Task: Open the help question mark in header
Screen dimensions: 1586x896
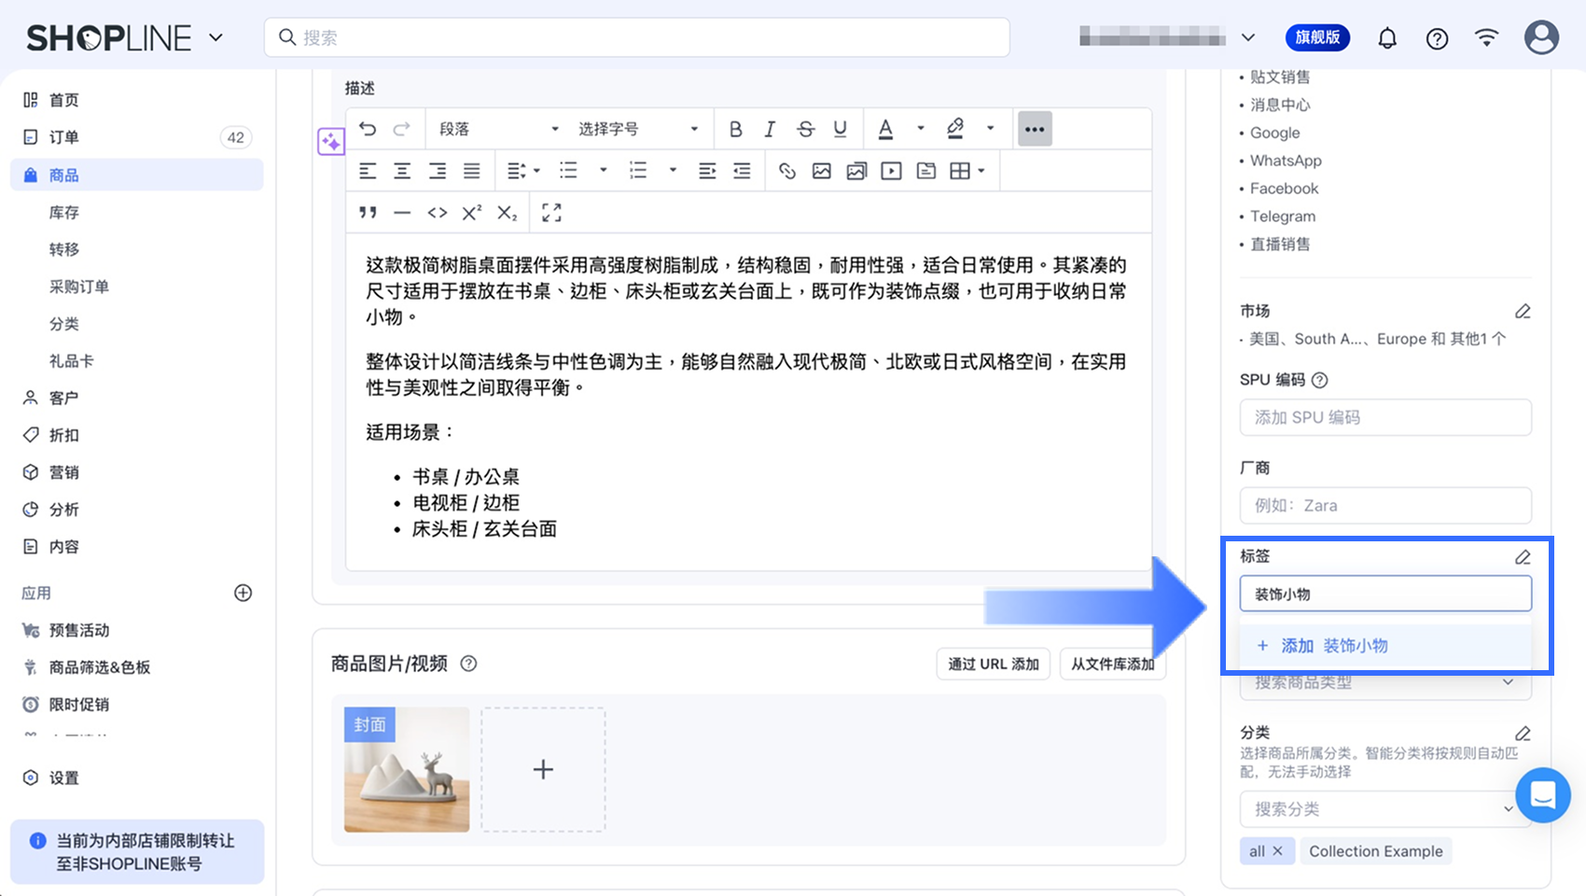Action: pos(1437,38)
